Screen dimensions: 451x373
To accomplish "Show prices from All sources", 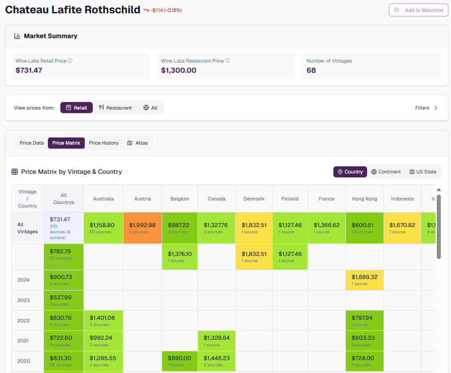I will click(x=150, y=108).
